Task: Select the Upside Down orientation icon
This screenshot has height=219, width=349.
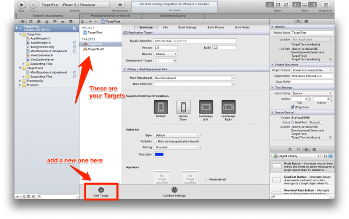Action: (183, 107)
